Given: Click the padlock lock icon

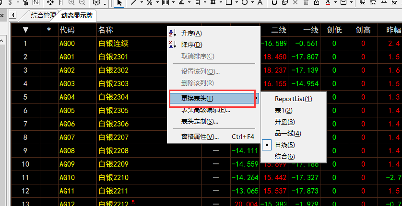Looking at the screenshot, I should (x=317, y=2).
